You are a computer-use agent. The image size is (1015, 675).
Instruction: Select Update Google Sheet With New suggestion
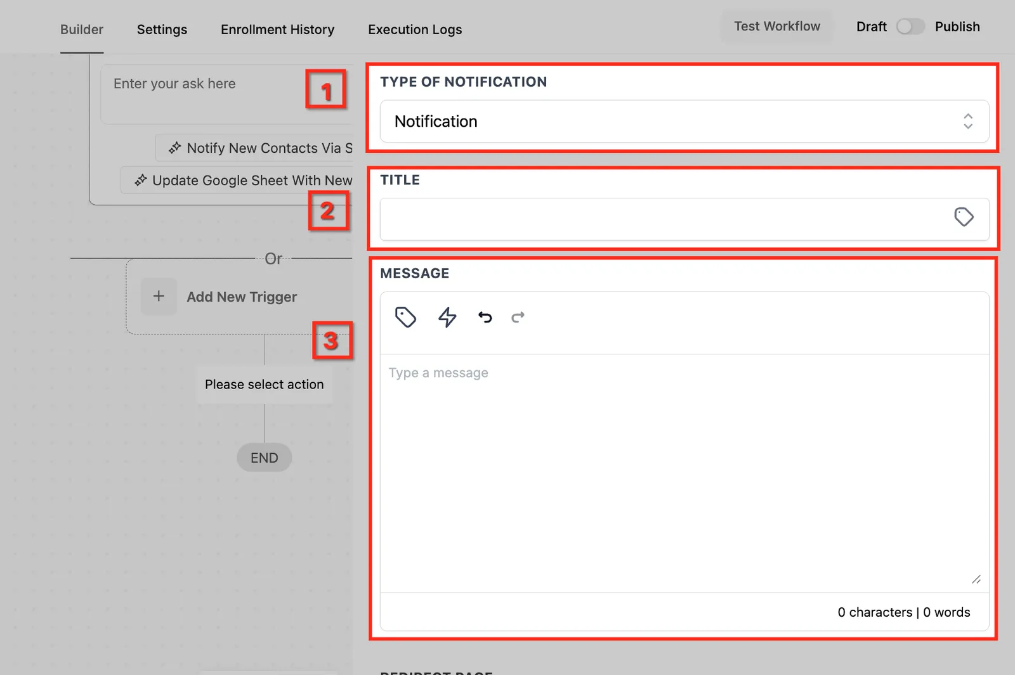(237, 180)
